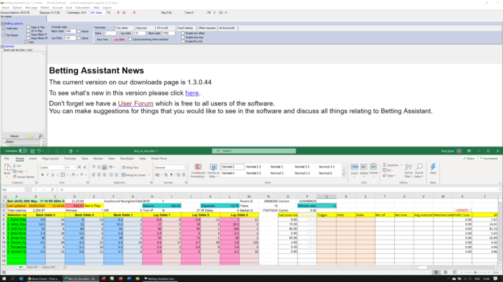503x282 pixels.
Task: Open Find & Select magnifier
Action: [419, 170]
